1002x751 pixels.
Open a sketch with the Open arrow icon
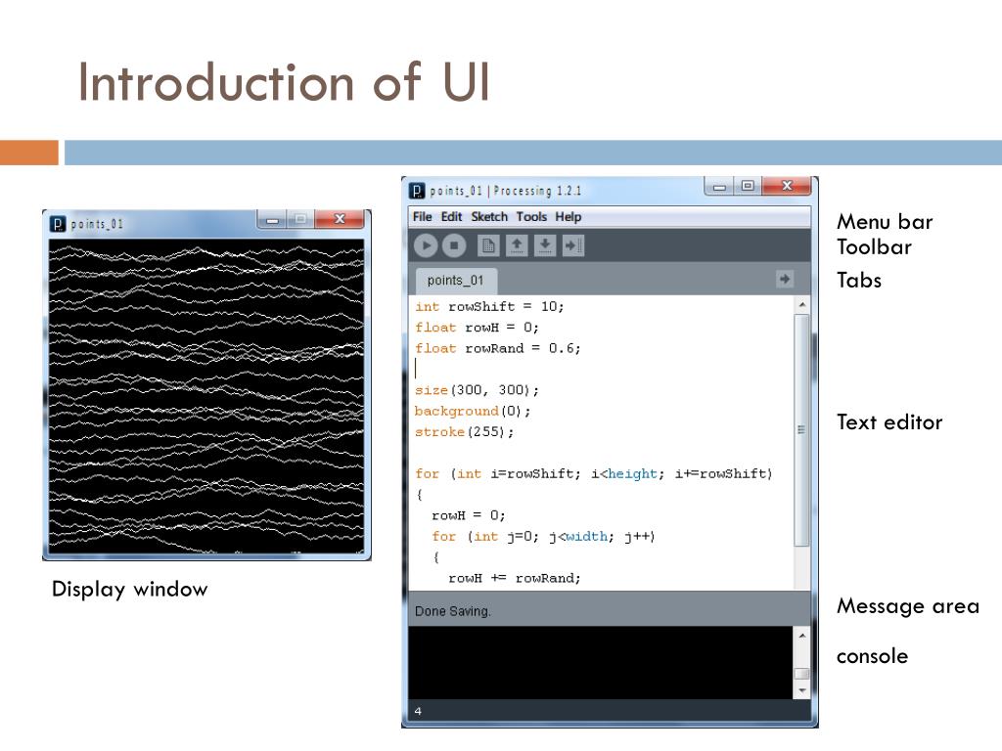(x=517, y=245)
